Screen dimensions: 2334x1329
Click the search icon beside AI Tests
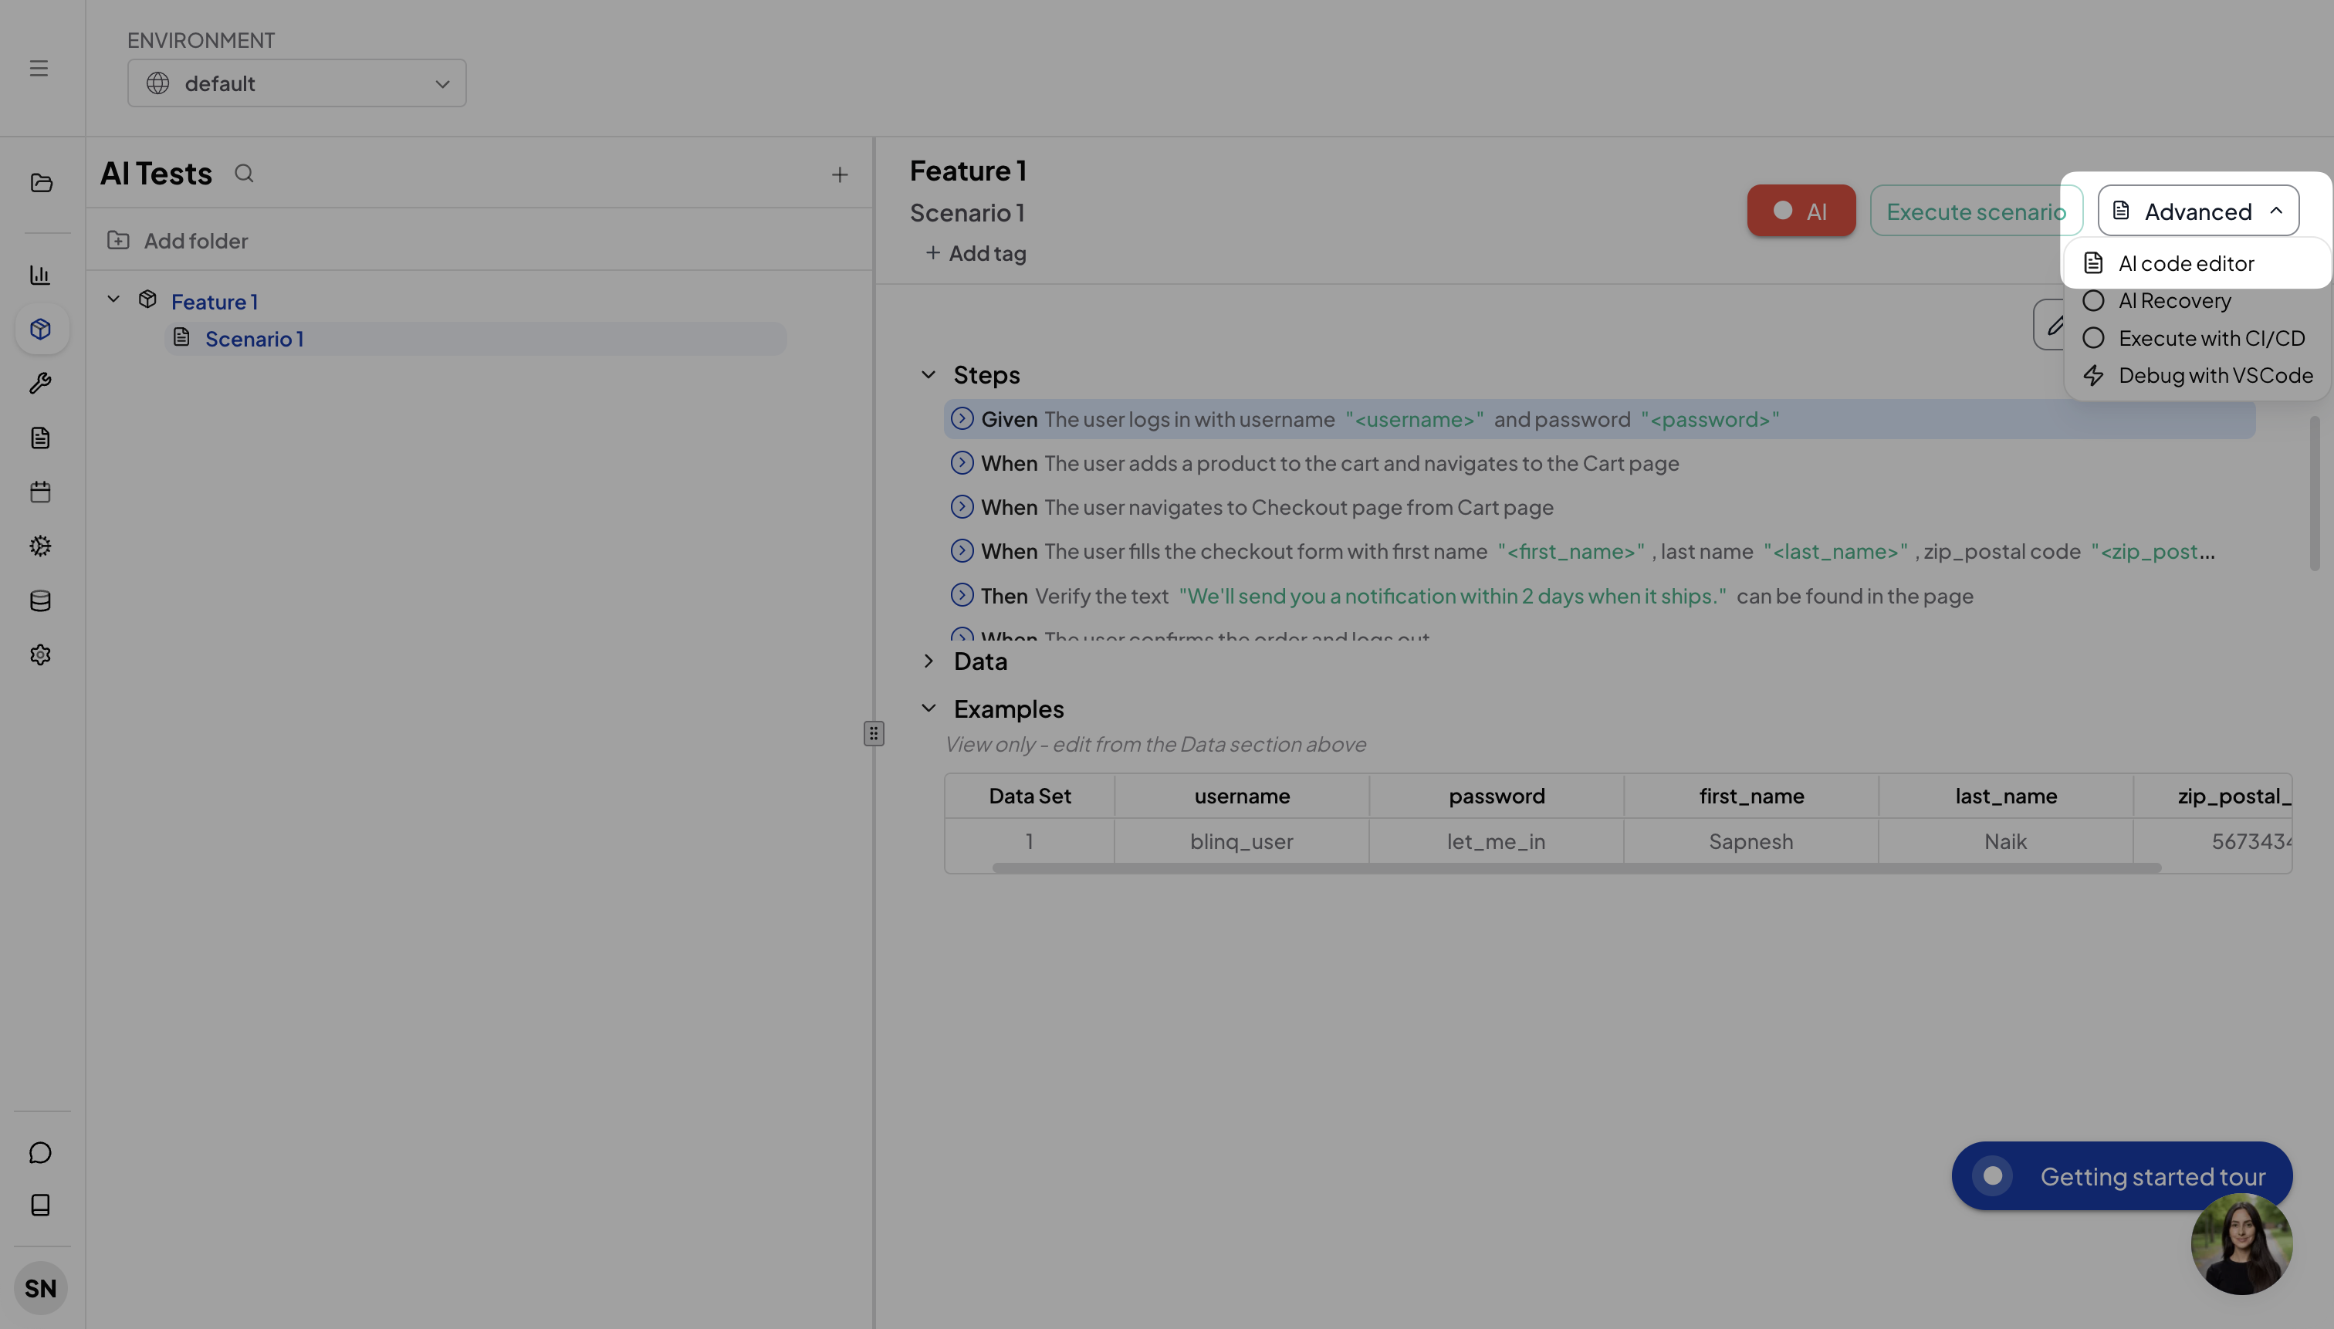(244, 174)
